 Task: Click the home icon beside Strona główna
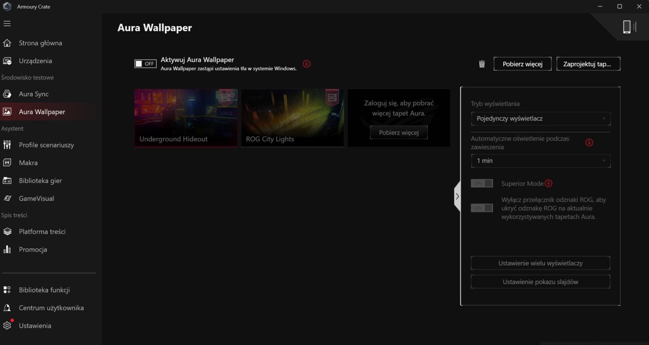pos(7,43)
